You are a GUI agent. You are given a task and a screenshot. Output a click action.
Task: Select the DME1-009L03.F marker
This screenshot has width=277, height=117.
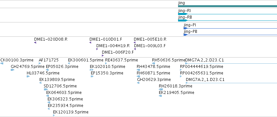point(135,49)
